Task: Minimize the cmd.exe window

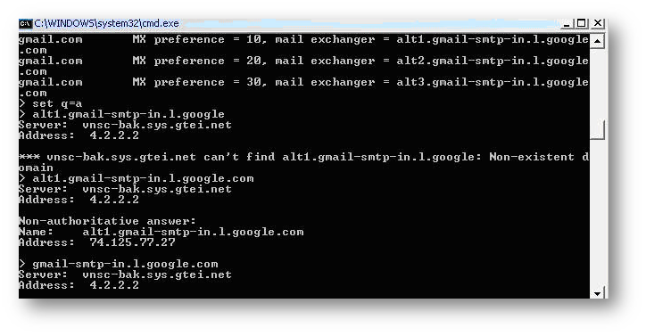Action: coord(567,23)
